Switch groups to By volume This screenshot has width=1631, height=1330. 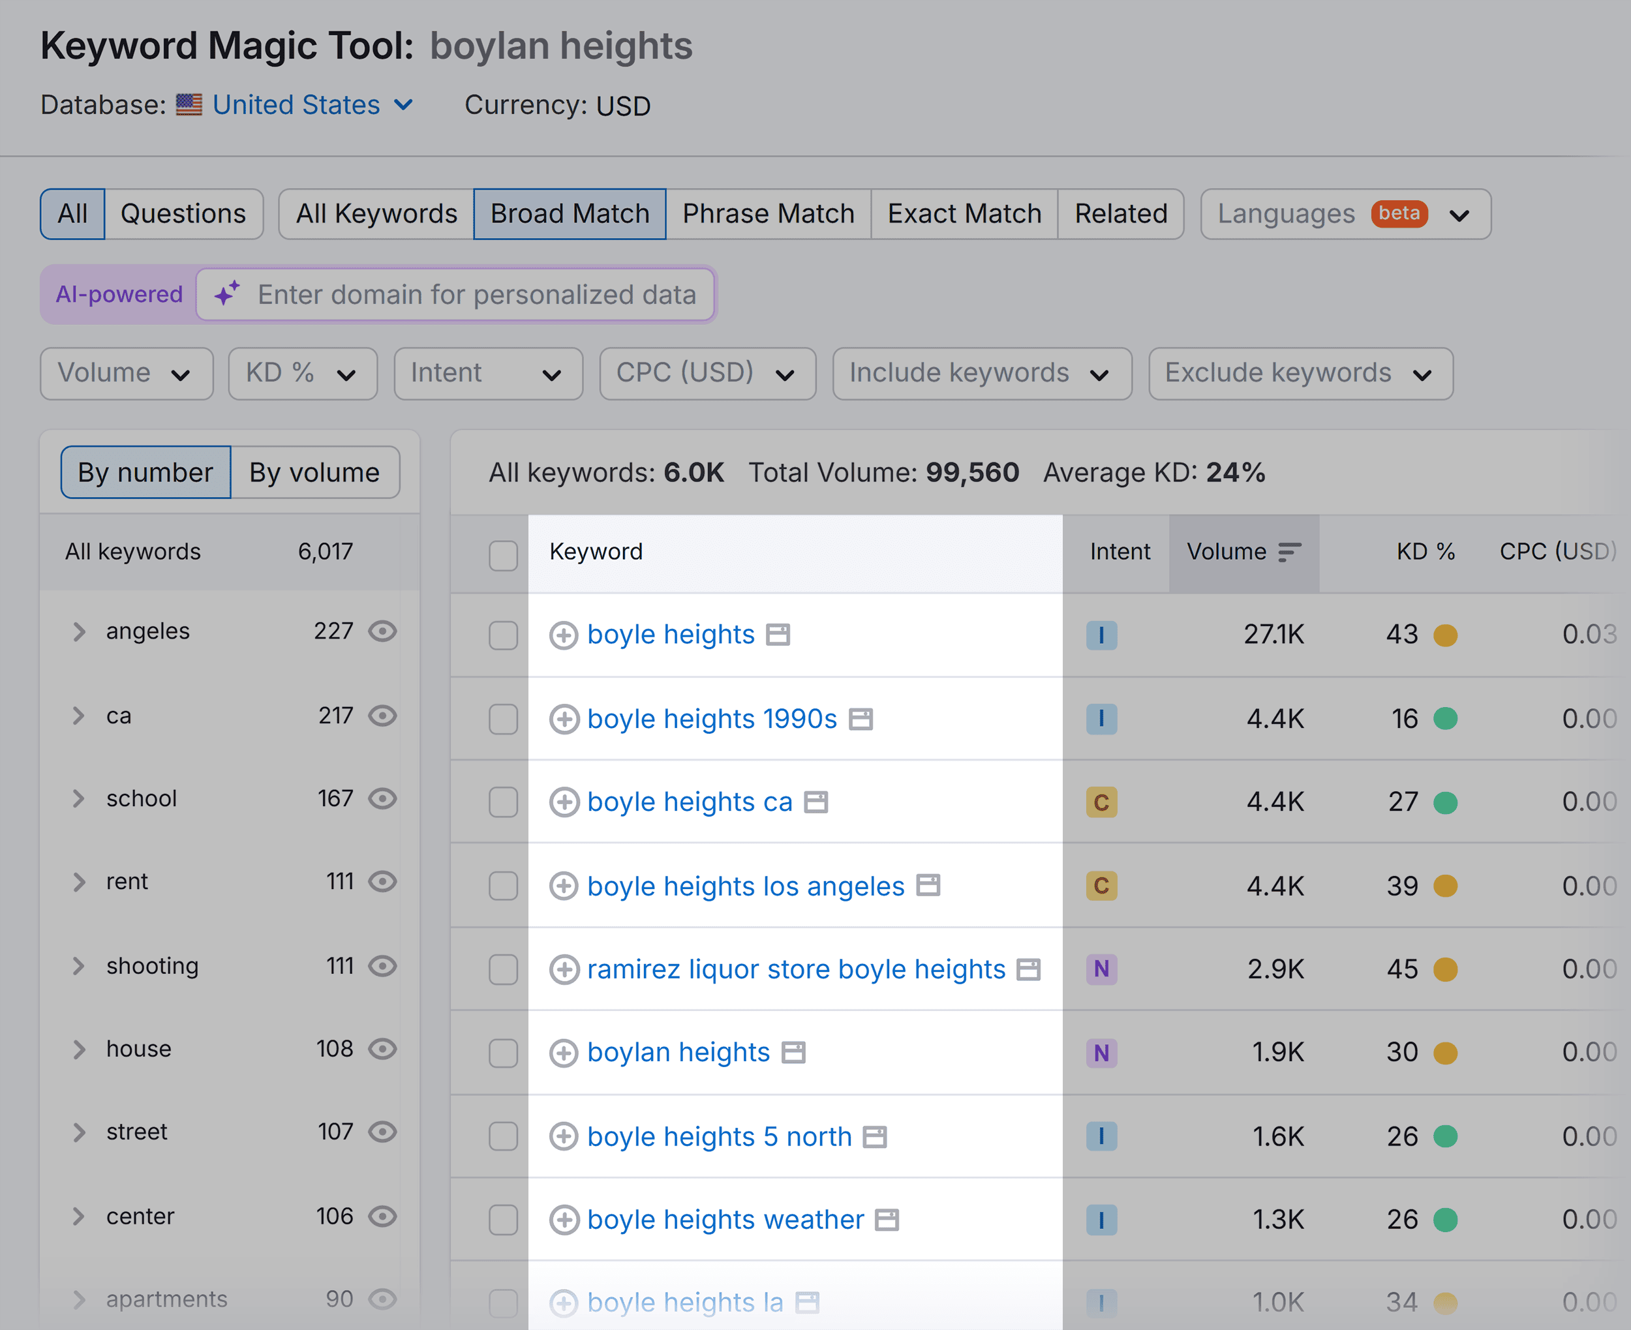[315, 473]
